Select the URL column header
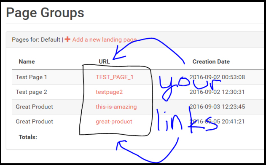266x165 pixels. point(104,61)
